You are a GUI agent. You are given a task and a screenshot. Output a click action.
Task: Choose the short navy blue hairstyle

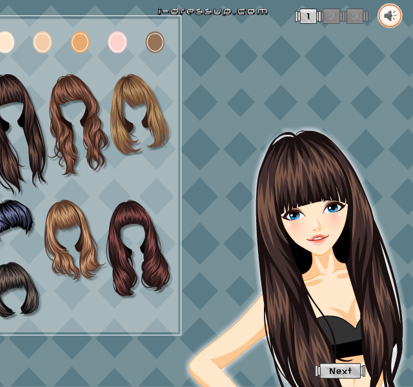[14, 216]
